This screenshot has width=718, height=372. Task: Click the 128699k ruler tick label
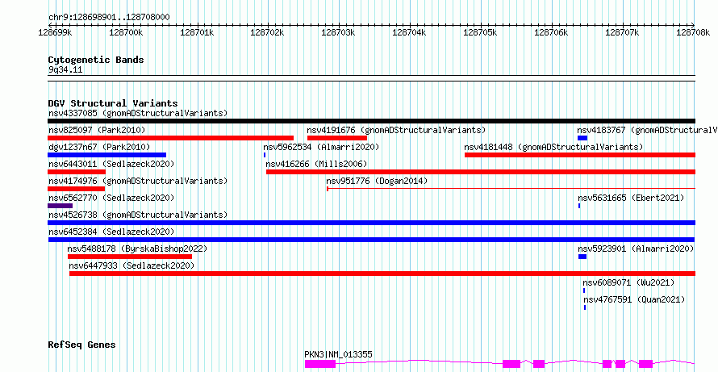pos(55,33)
